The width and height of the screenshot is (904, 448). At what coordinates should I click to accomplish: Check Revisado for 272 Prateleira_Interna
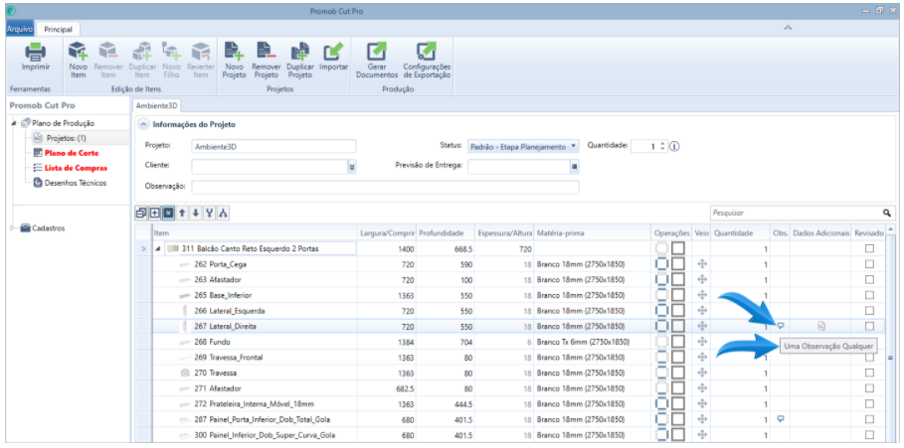point(869,403)
